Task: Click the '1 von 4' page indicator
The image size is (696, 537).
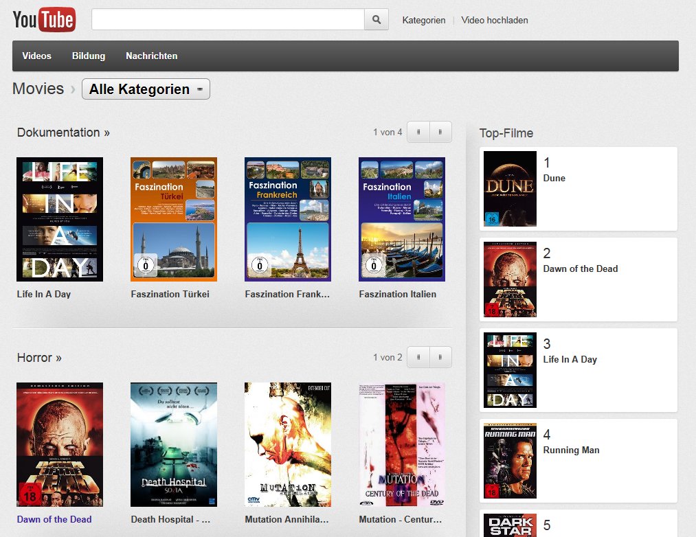Action: (388, 133)
